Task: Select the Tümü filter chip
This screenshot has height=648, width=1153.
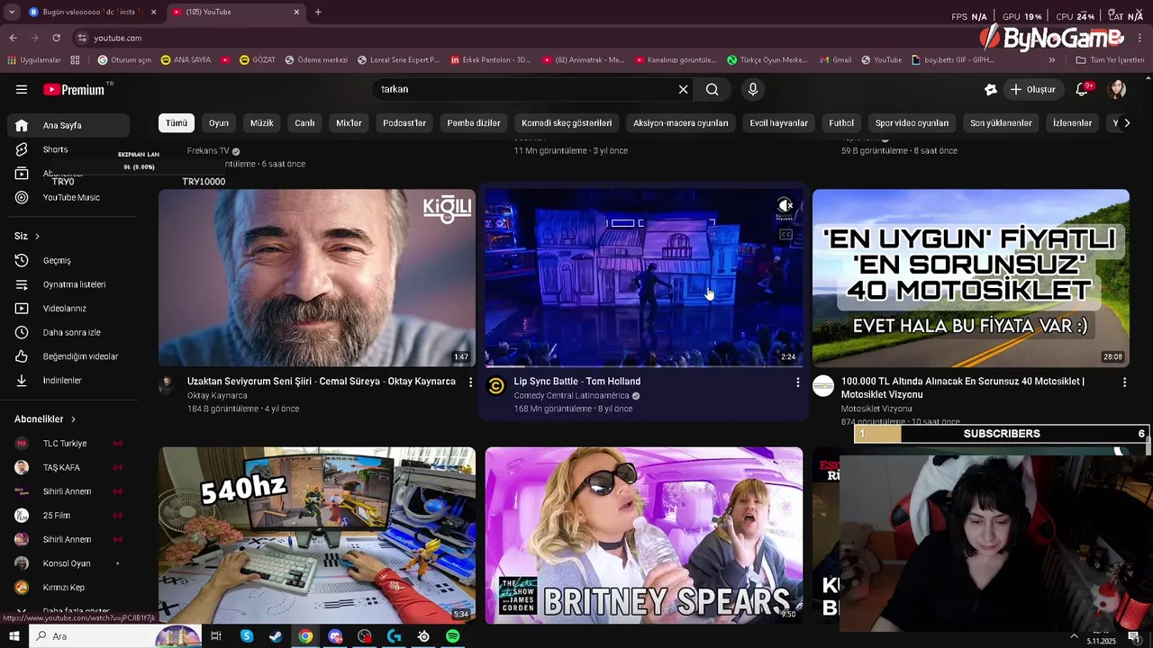Action: point(177,123)
